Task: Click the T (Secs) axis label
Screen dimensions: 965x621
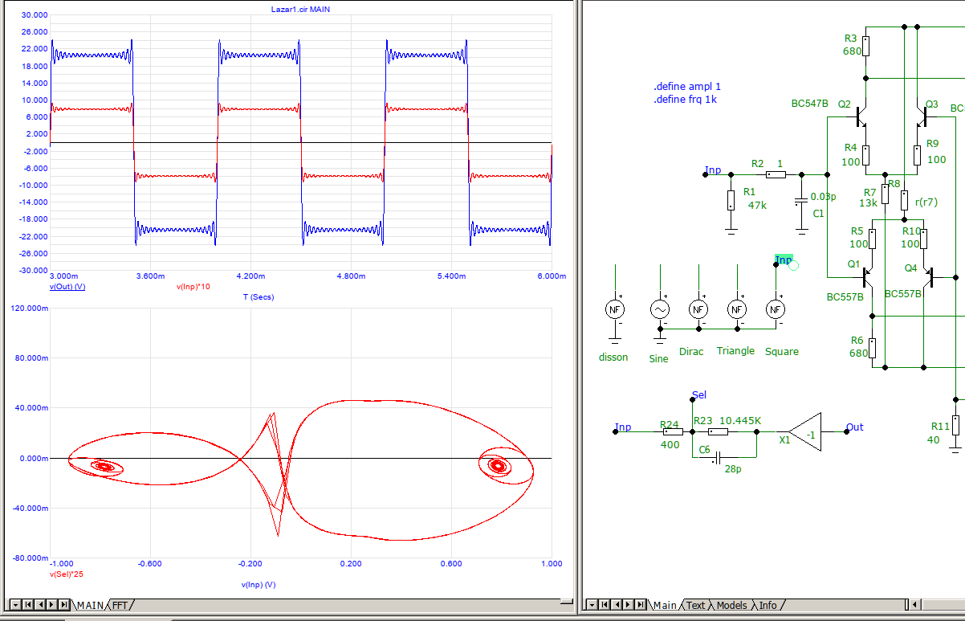Action: coord(259,296)
